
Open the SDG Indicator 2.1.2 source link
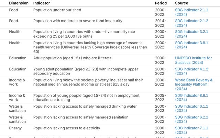[191, 21]
